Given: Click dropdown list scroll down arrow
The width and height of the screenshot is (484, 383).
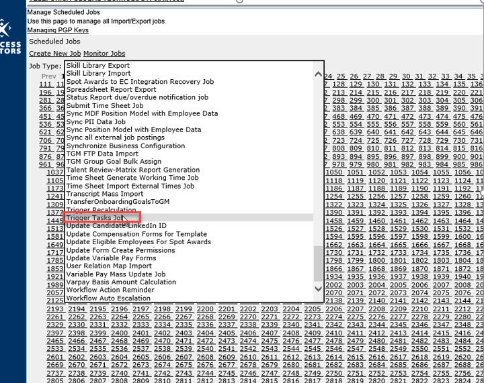Looking at the screenshot, I should click(x=318, y=289).
